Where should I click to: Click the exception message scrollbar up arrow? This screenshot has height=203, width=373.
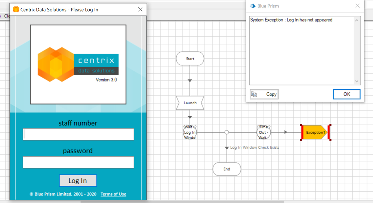(x=357, y=21)
